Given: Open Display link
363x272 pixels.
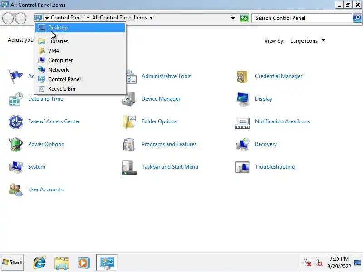Looking at the screenshot, I should coord(264,99).
